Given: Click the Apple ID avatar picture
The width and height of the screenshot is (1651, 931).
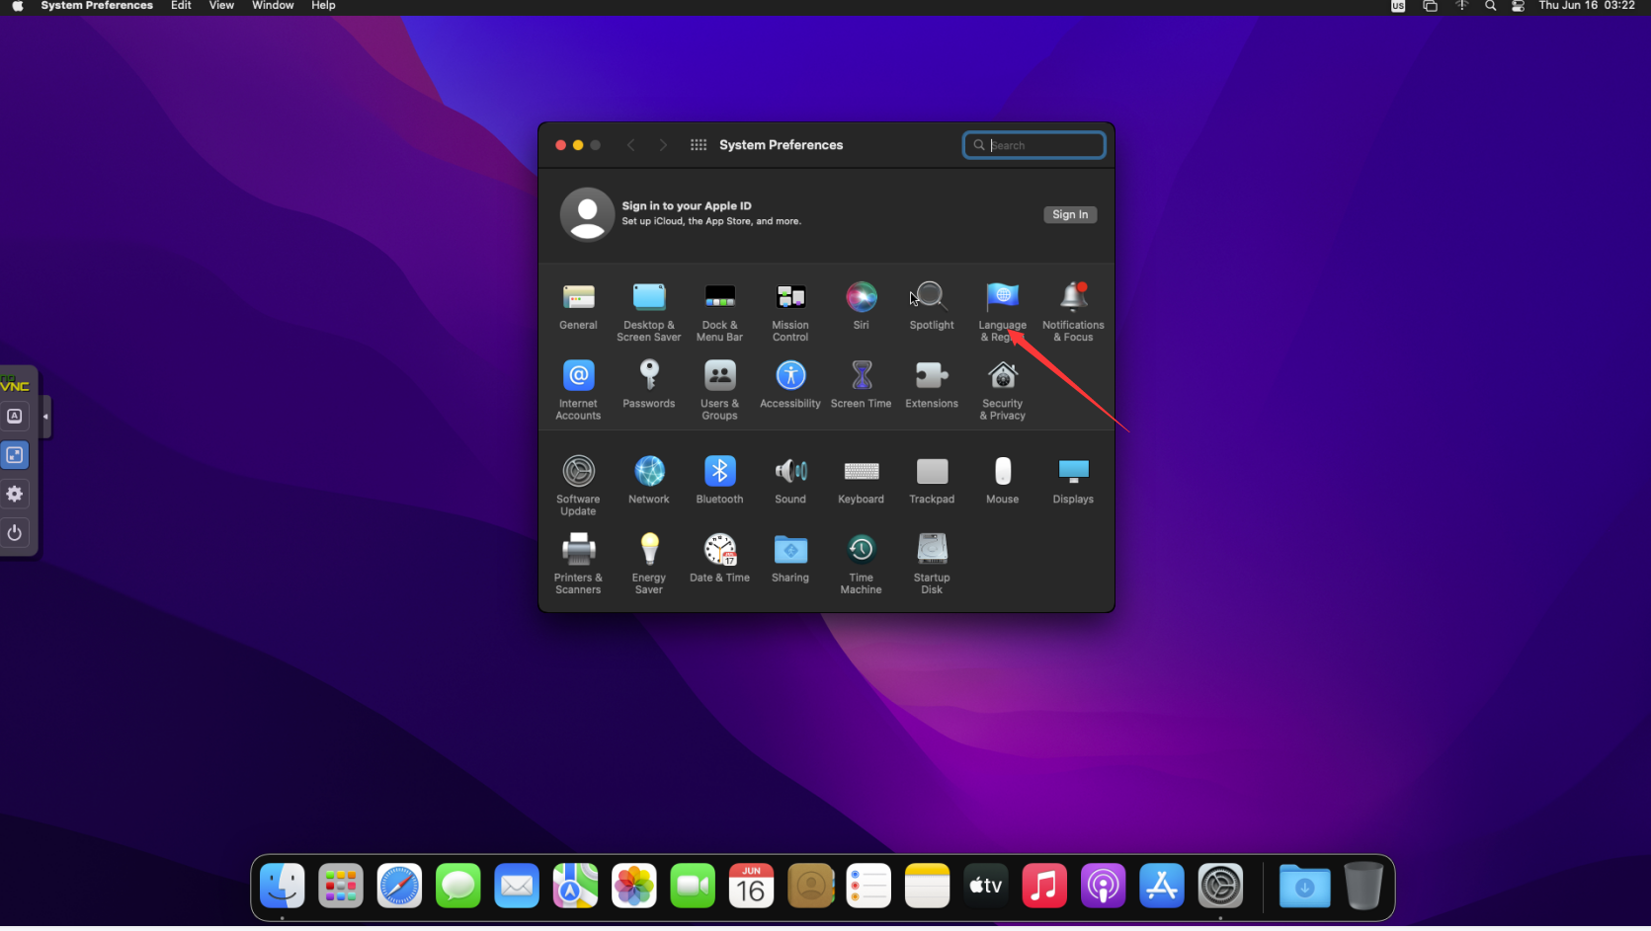Looking at the screenshot, I should [x=587, y=214].
